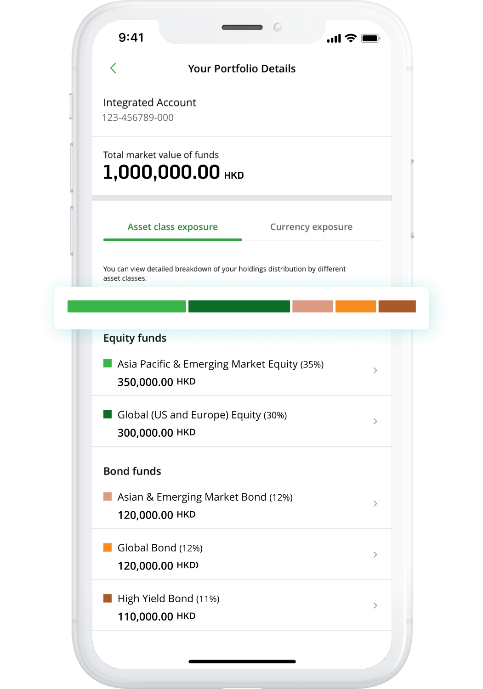
Task: Tap the cellular signal bars icon
Action: [x=334, y=39]
